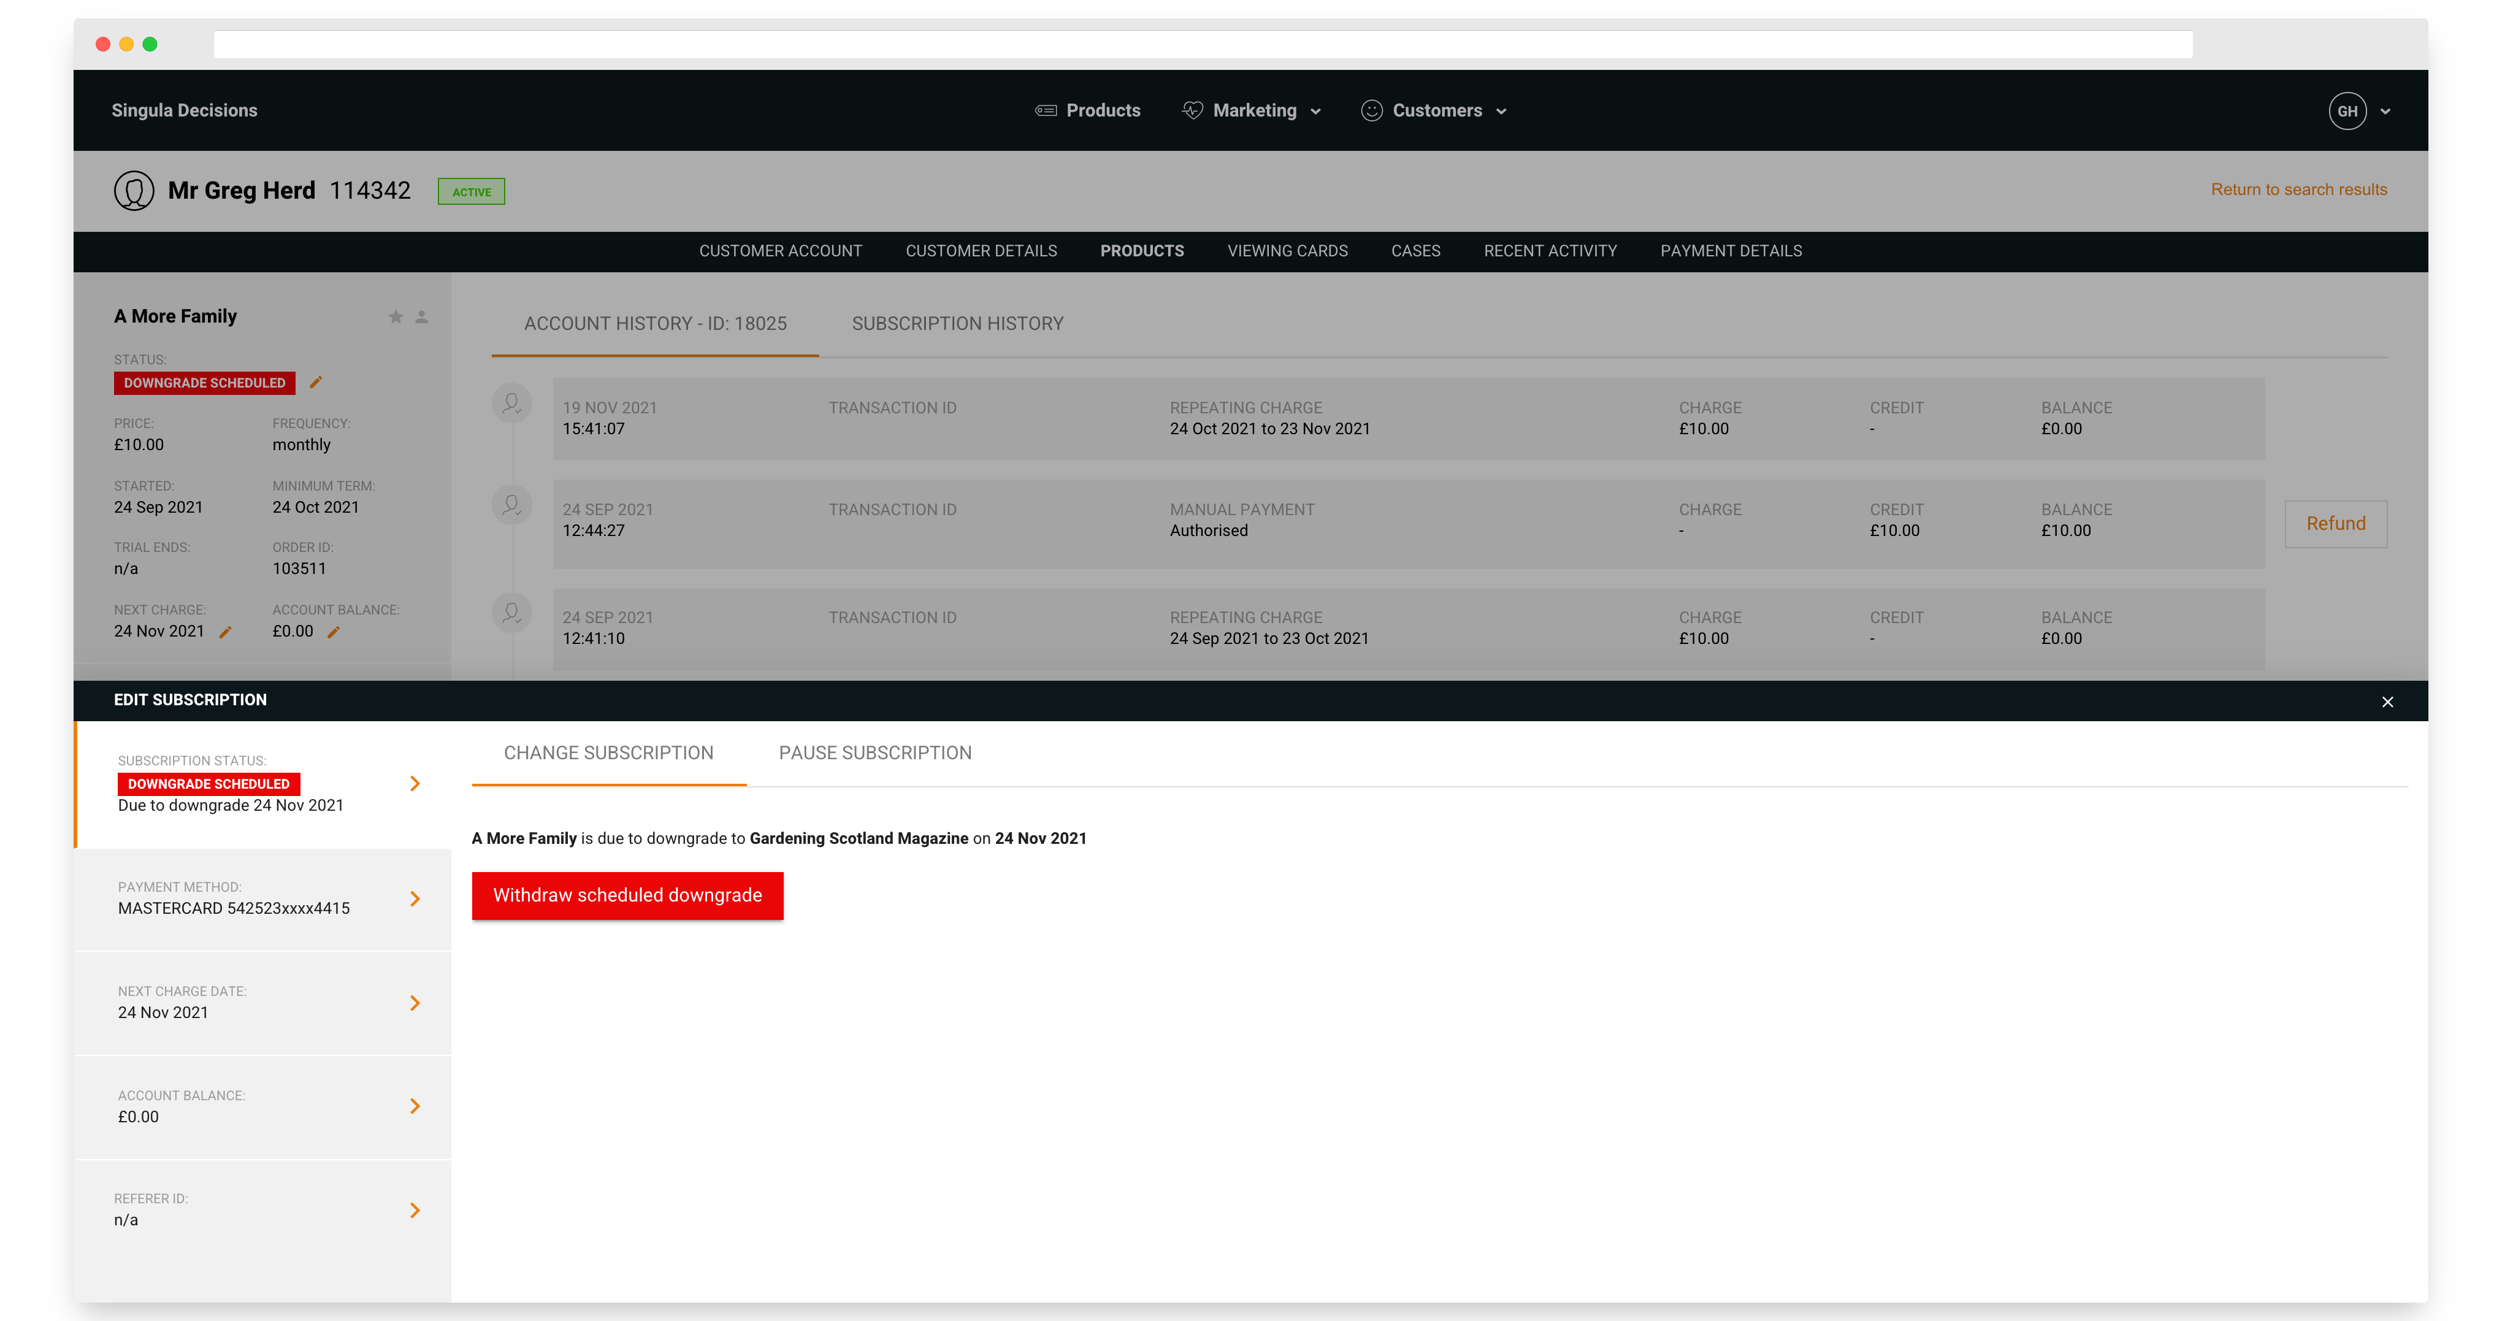Click the edit pencil next to Account Balance £0.00

click(333, 632)
